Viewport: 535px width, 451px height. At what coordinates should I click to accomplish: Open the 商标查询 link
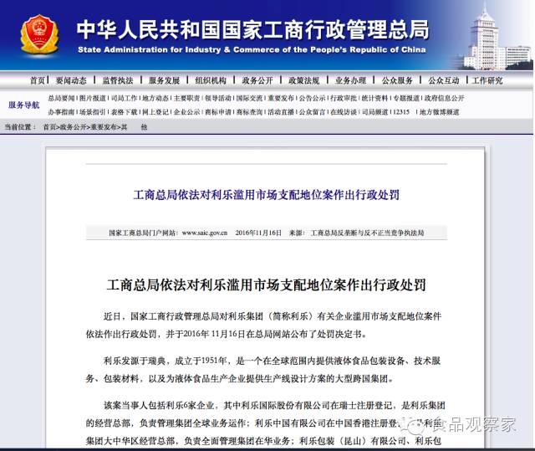click(249, 112)
